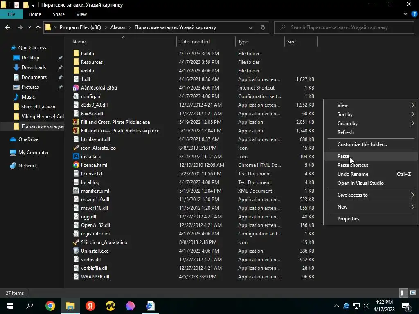
Task: Open Network in navigation pane
Action: 27,165
